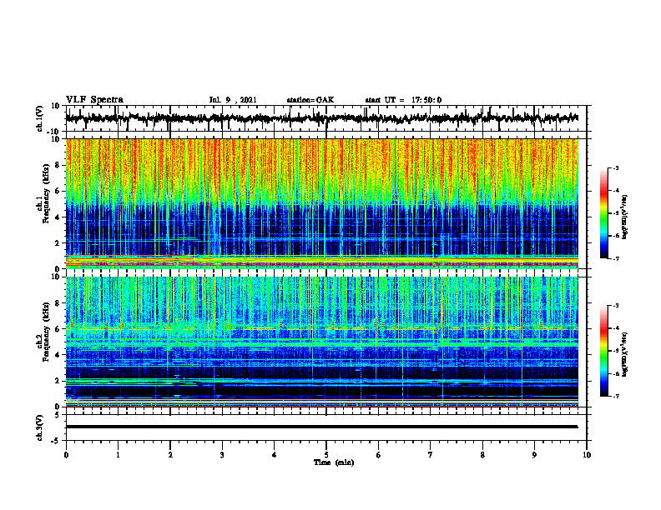Click the ch.2 spectrogram color scale bar
The height and width of the screenshot is (510, 661).
click(603, 351)
